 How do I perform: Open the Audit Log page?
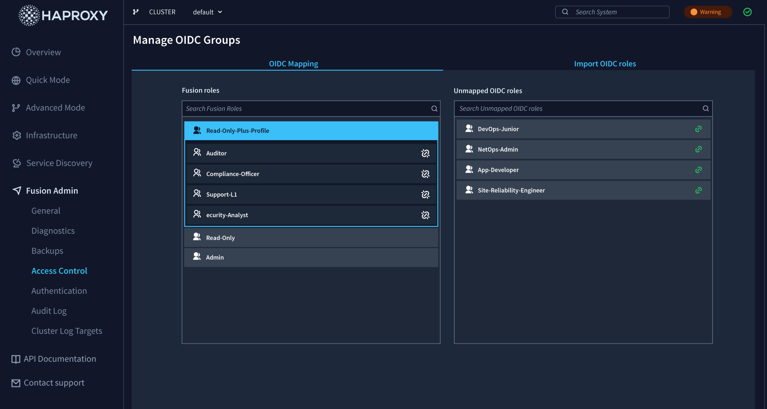pyautogui.click(x=49, y=311)
